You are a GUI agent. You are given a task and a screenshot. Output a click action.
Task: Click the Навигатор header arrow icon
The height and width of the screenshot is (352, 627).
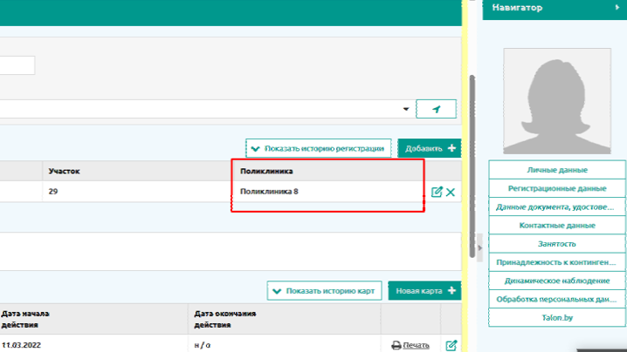click(619, 8)
